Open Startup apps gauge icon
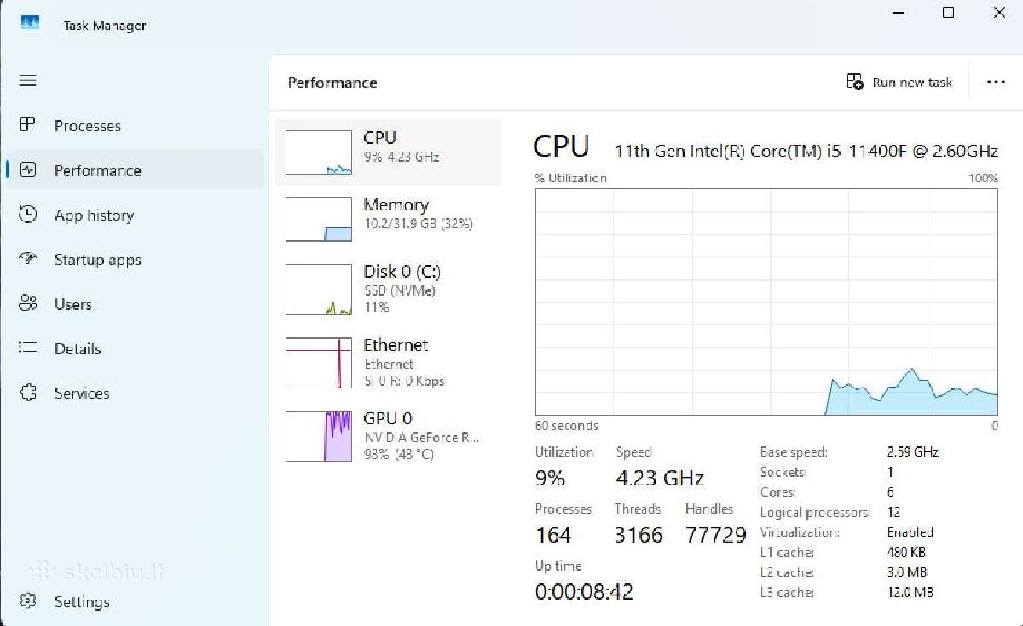This screenshot has width=1023, height=626. pyautogui.click(x=28, y=259)
